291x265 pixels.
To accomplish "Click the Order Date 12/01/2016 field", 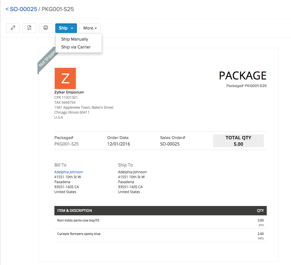I will point(118,144).
